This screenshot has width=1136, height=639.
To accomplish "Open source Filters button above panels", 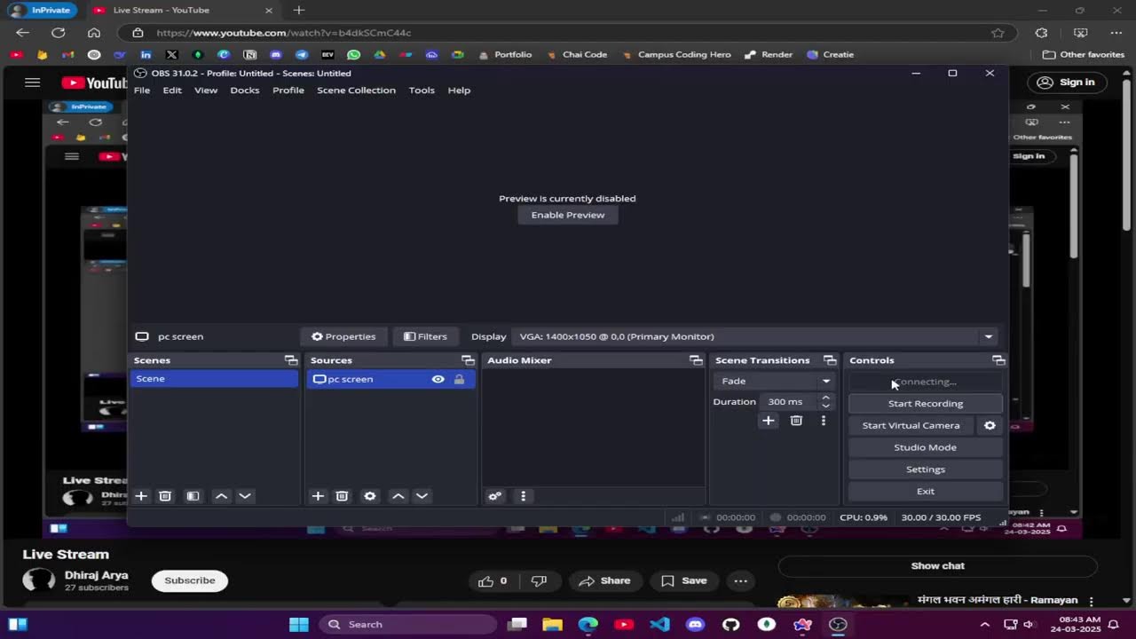I will (425, 336).
